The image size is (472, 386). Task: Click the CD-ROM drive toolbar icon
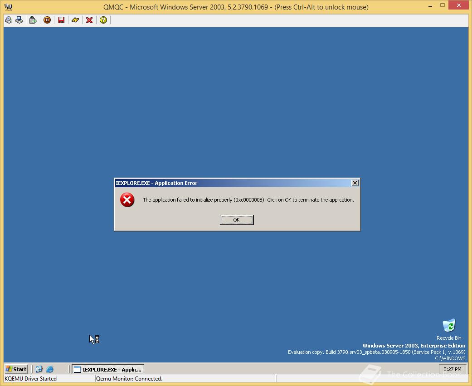[9, 20]
